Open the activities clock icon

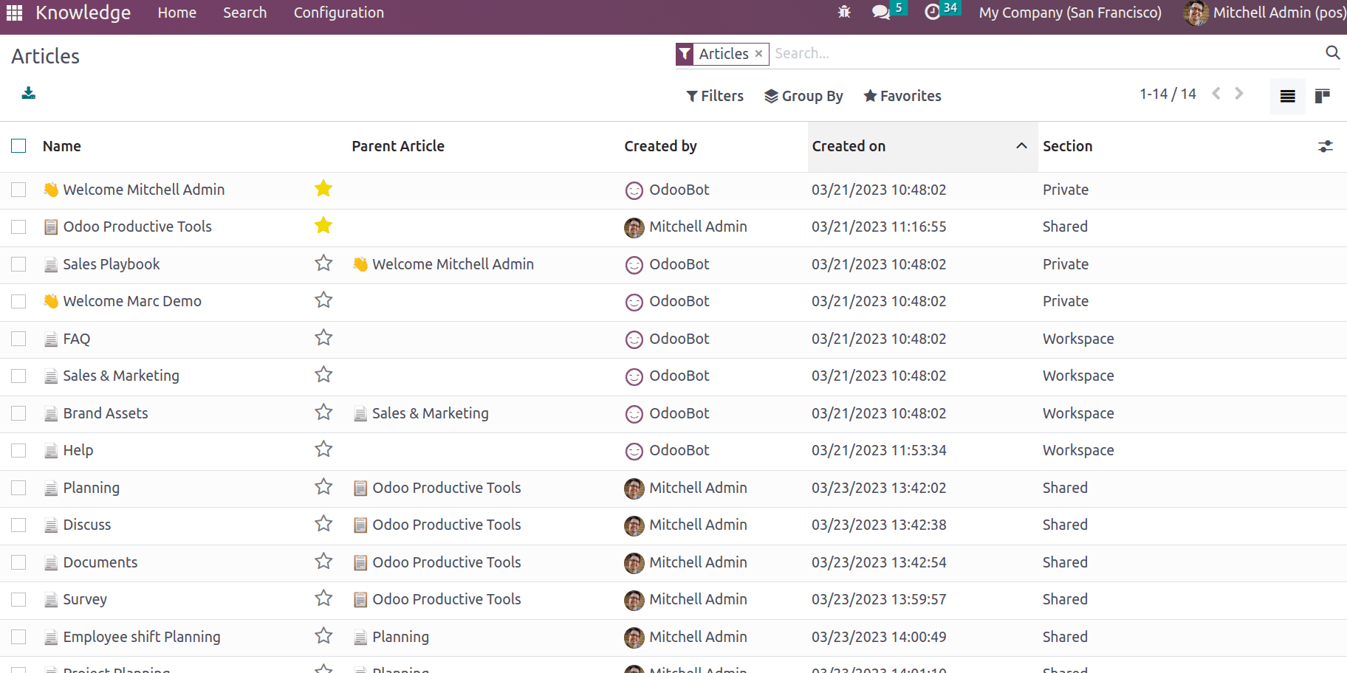(933, 13)
